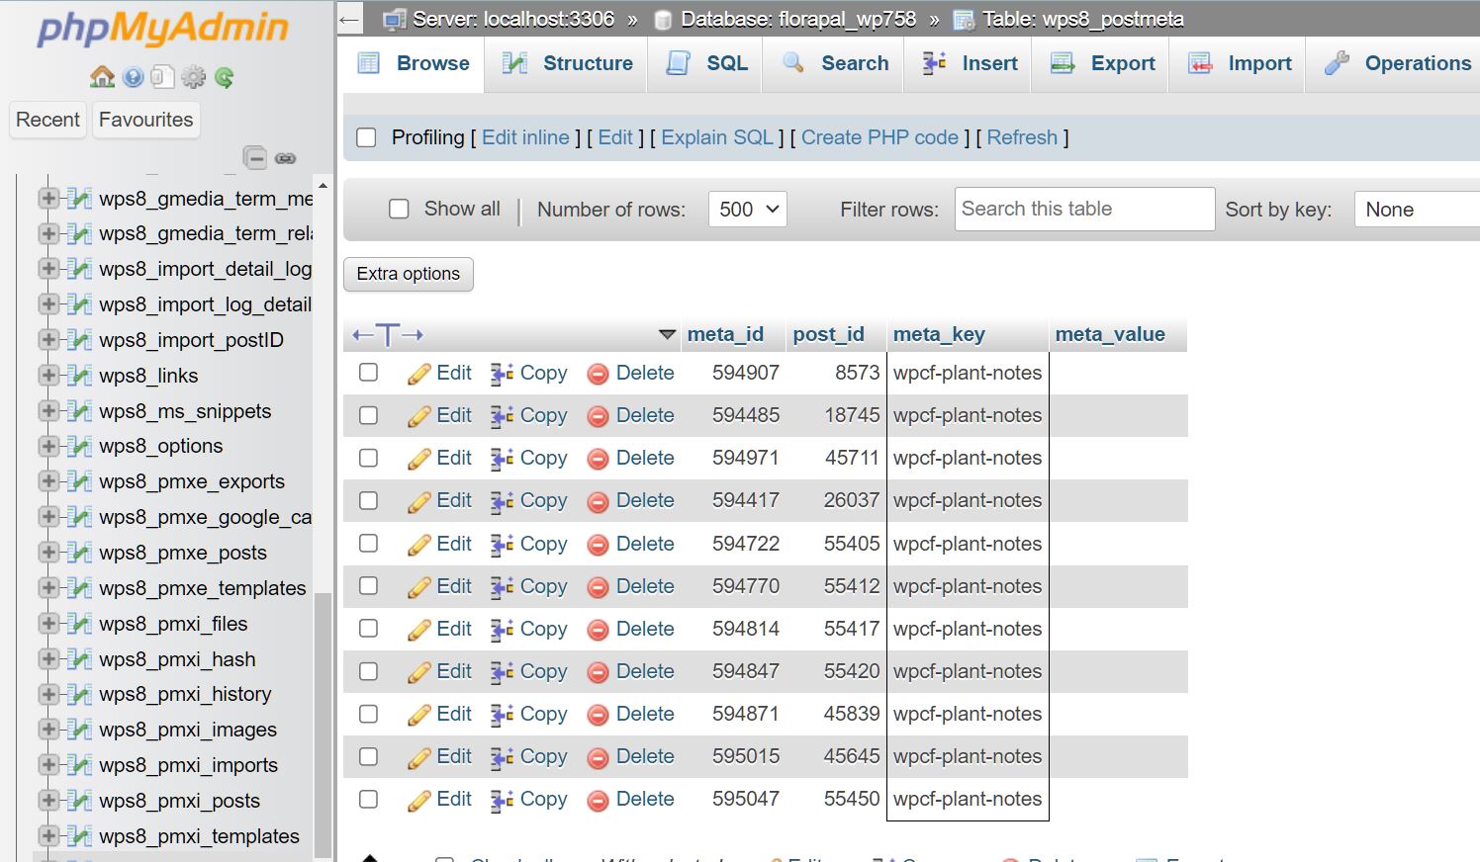Click table icon beside wps8_options
The height and width of the screenshot is (862, 1480).
click(x=80, y=446)
